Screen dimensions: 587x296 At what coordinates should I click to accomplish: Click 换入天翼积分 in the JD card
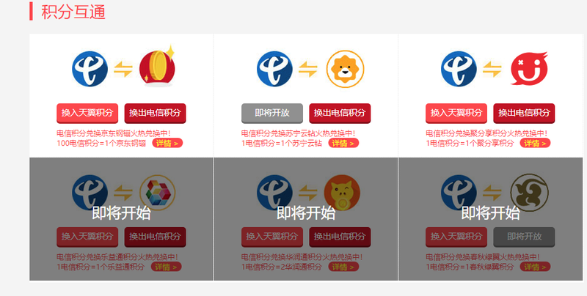click(87, 114)
